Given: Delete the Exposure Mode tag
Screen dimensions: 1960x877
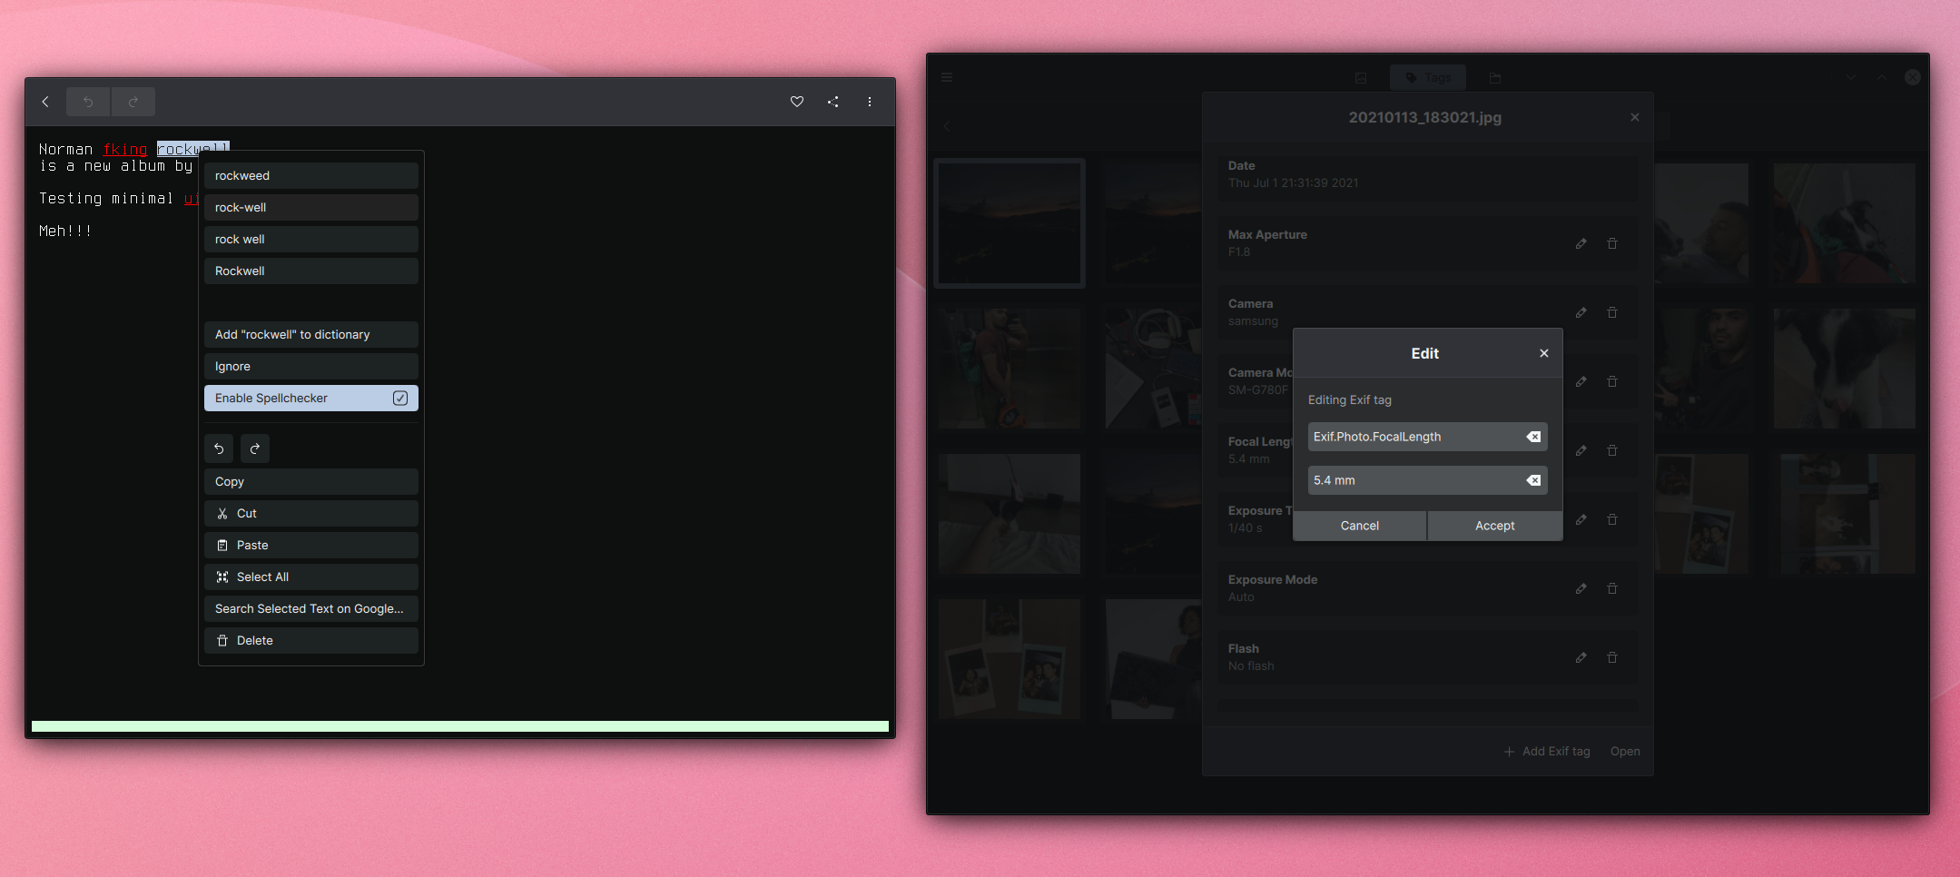Looking at the screenshot, I should point(1612,588).
